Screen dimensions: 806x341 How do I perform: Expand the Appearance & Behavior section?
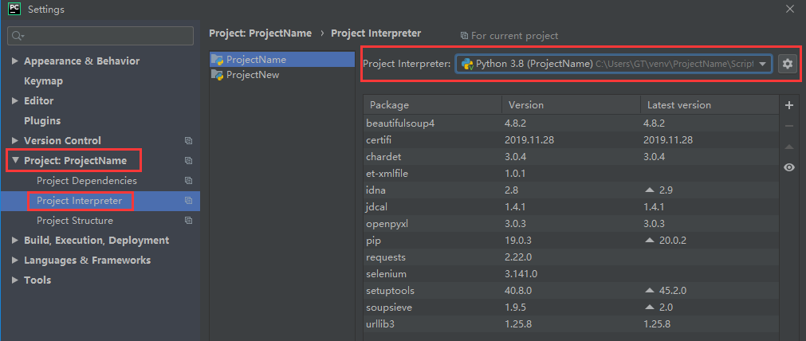(x=15, y=61)
